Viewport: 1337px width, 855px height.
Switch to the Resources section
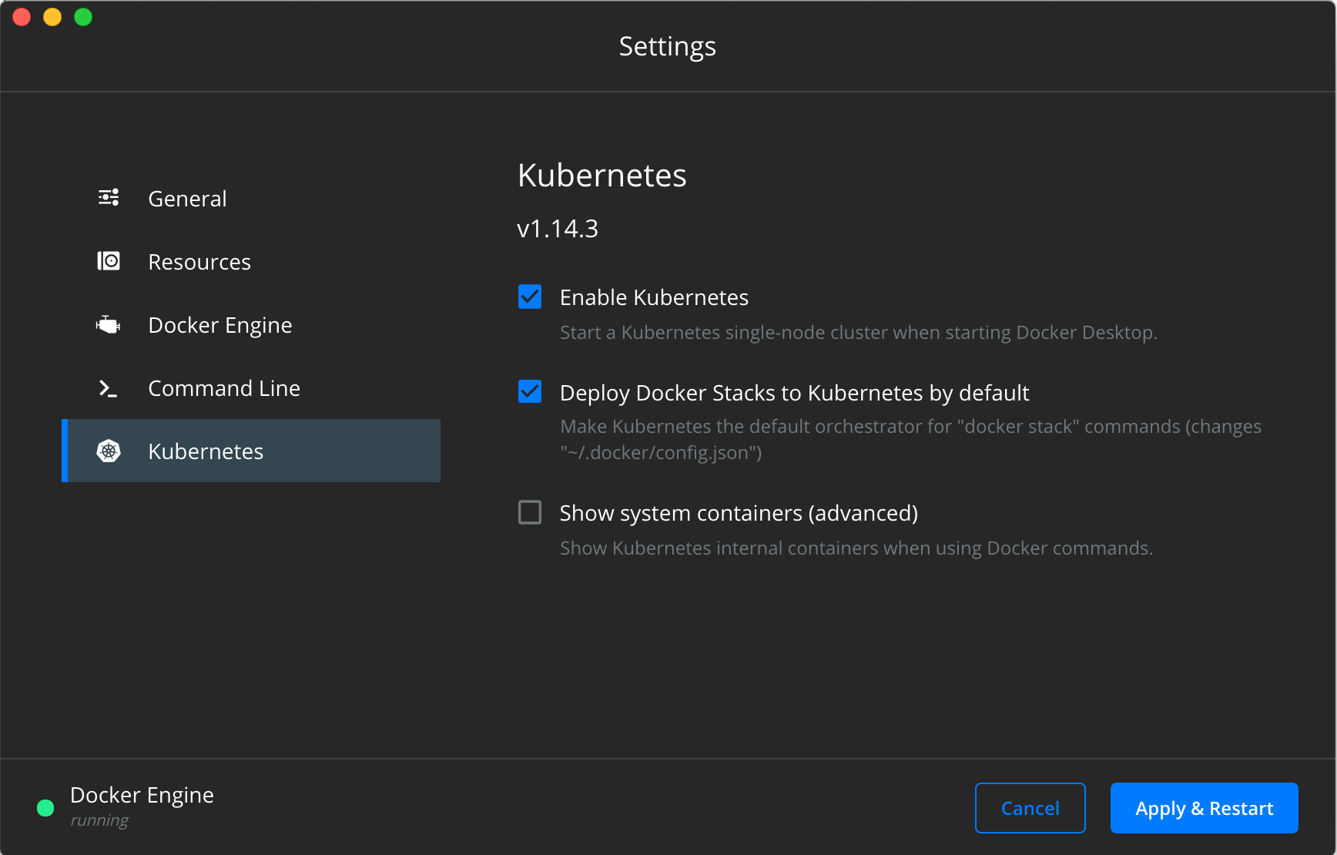click(199, 262)
